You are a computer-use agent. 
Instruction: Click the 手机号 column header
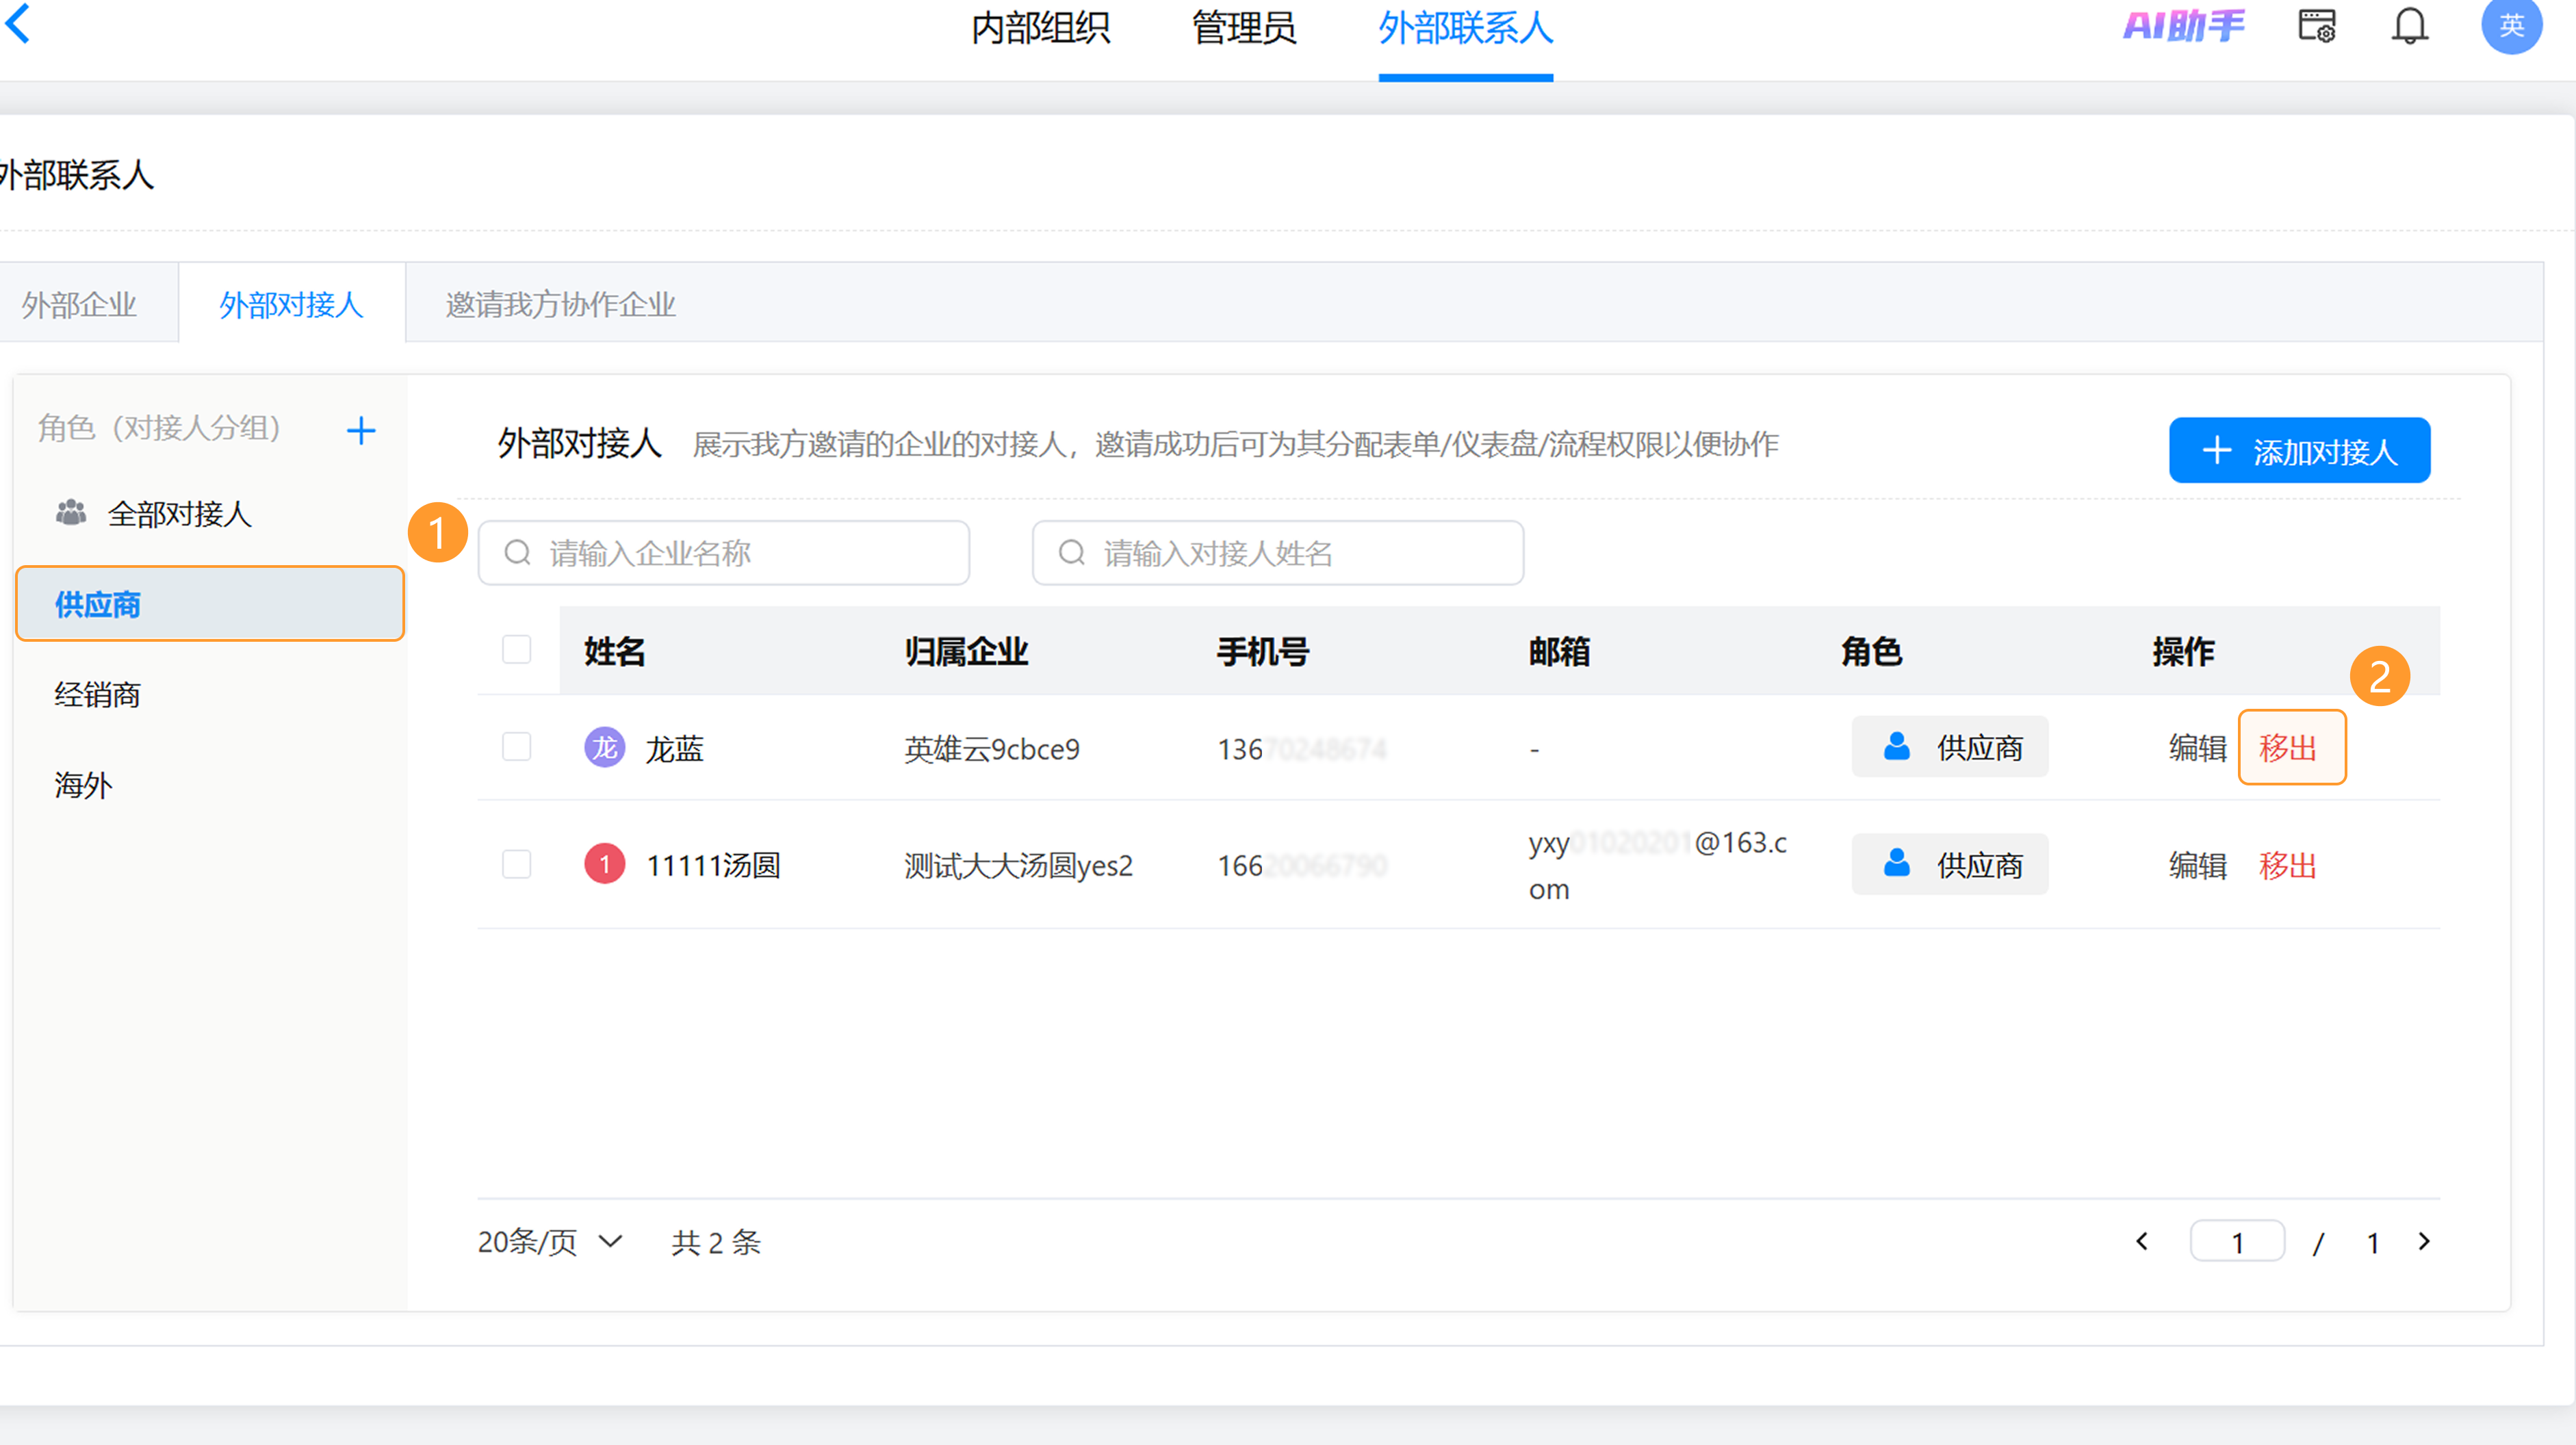pyautogui.click(x=1263, y=651)
